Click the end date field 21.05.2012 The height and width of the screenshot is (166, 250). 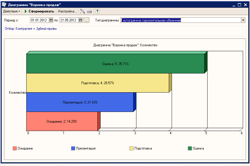[69, 20]
